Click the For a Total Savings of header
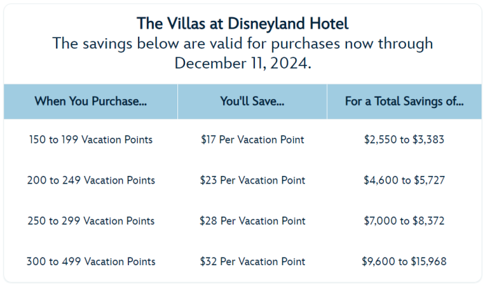 point(405,101)
